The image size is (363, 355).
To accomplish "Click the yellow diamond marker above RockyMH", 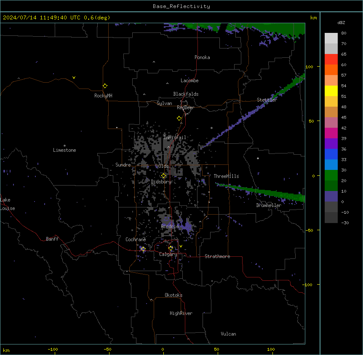I will [x=105, y=86].
